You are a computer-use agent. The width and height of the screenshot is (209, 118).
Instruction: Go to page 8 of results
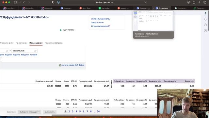tap(91, 111)
